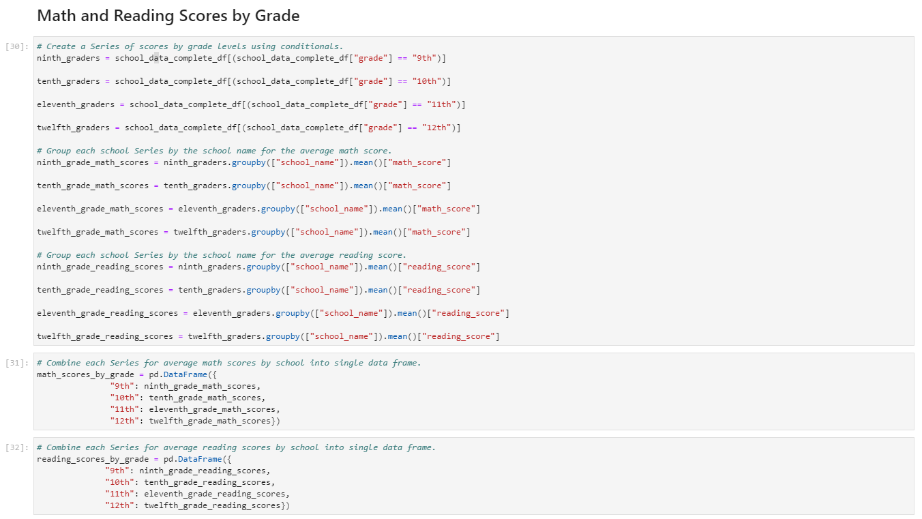
Task: Click the twelfth_graders assignment line
Action: coord(249,128)
